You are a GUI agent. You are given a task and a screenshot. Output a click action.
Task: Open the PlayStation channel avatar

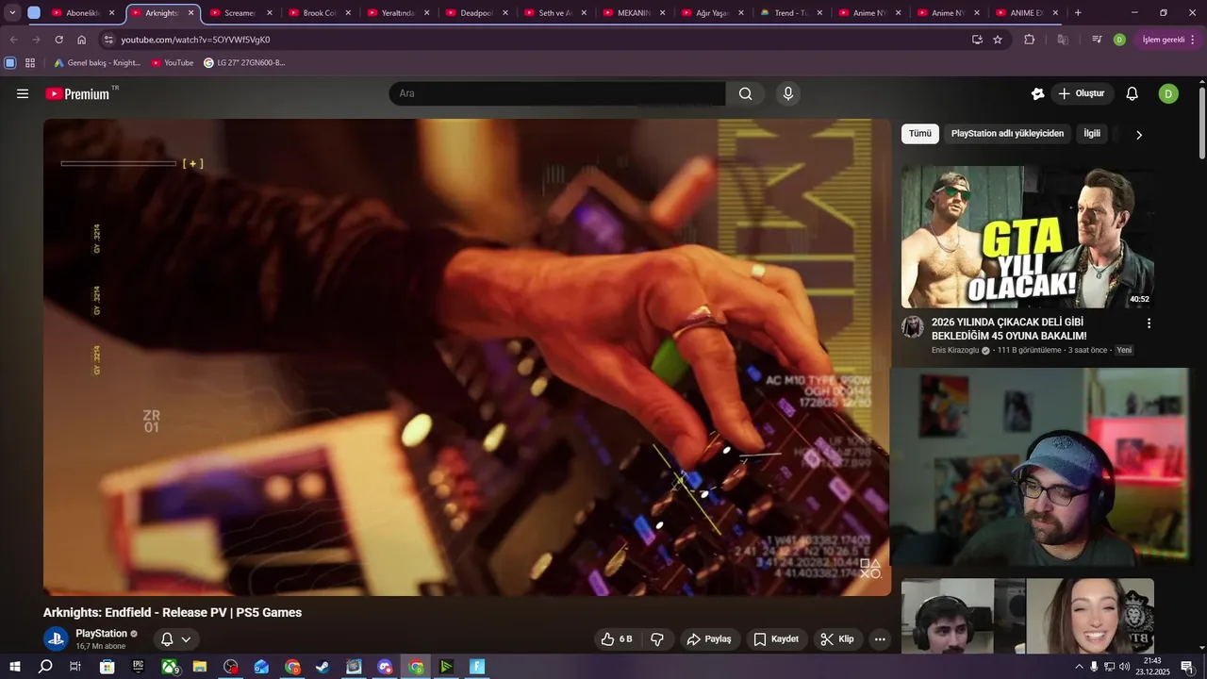click(57, 638)
